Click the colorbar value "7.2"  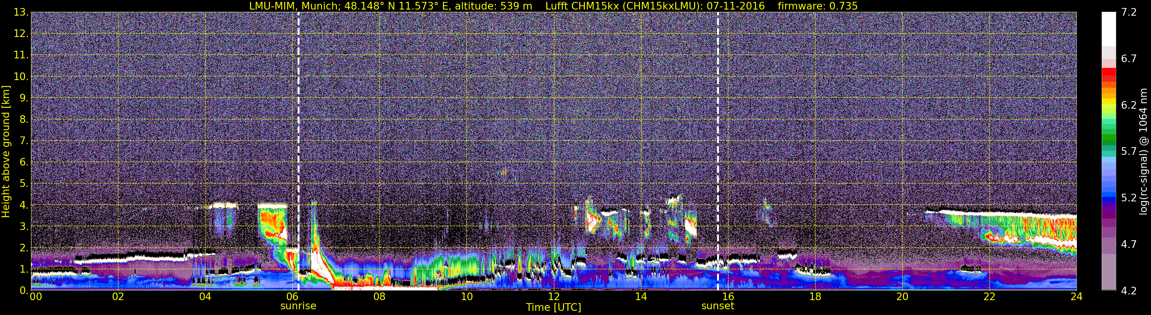(x=1129, y=13)
